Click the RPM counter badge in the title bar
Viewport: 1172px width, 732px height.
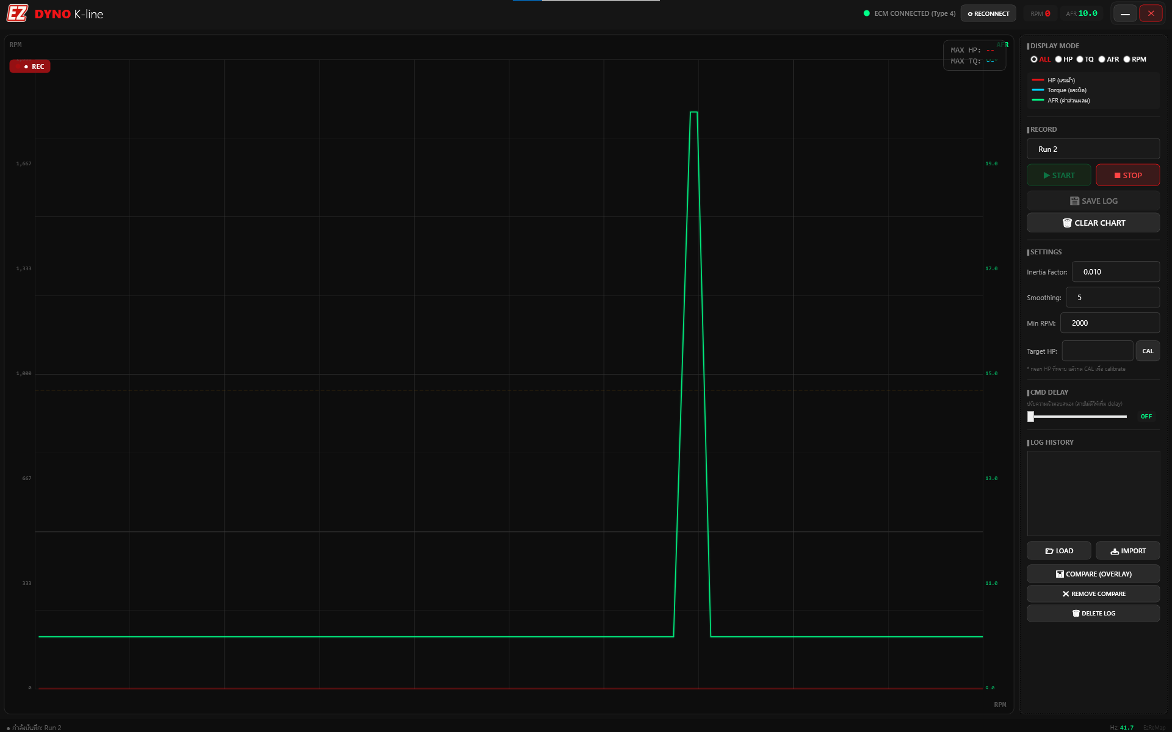(1040, 13)
